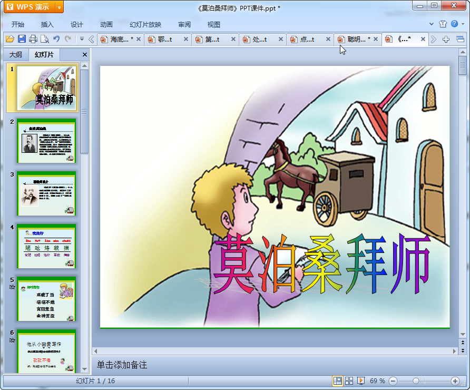Open the WPS 演示 application menu
The height and width of the screenshot is (390, 470).
coord(30,7)
